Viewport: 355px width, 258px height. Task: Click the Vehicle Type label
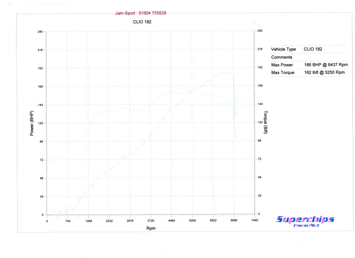283,49
